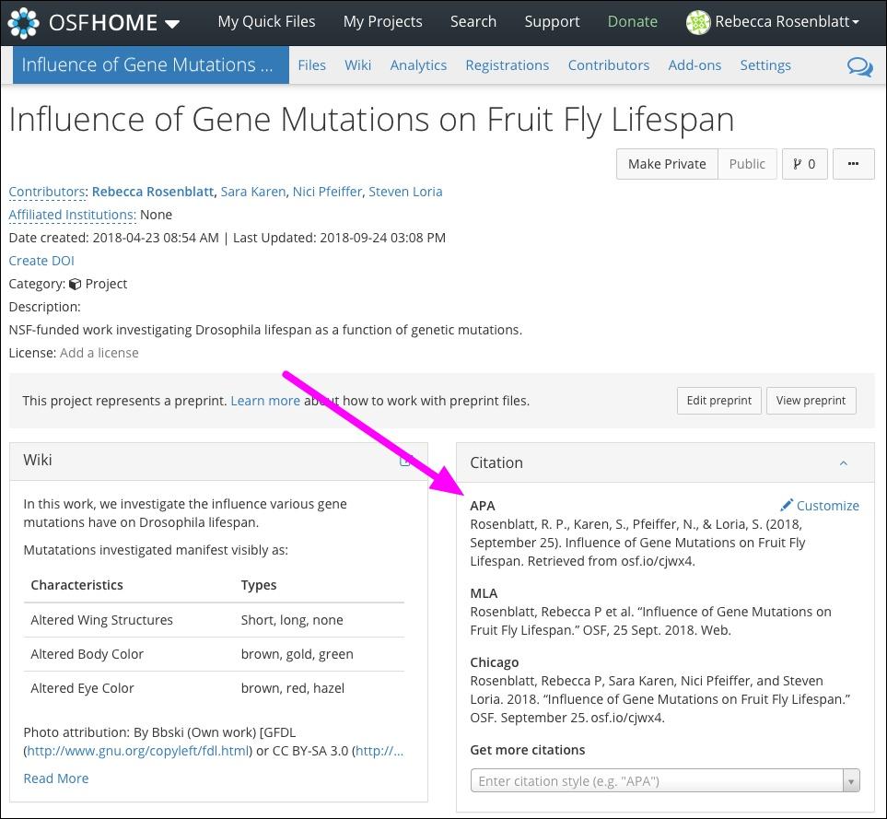The image size is (887, 819).
Task: Open the Registrations tab
Action: tap(508, 65)
